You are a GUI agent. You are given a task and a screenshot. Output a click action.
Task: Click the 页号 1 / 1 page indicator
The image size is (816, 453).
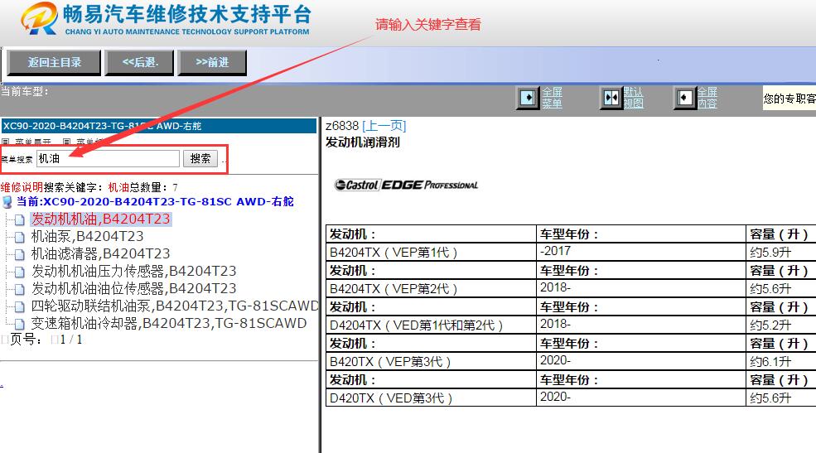(x=46, y=340)
